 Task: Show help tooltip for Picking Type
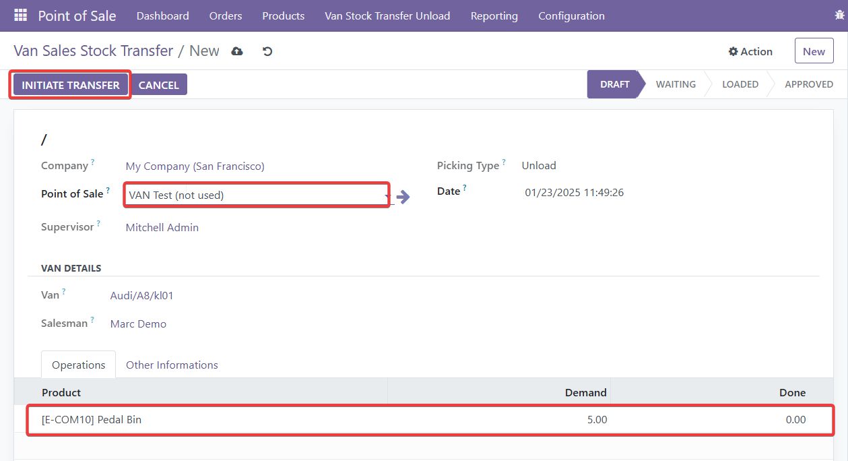pos(504,162)
